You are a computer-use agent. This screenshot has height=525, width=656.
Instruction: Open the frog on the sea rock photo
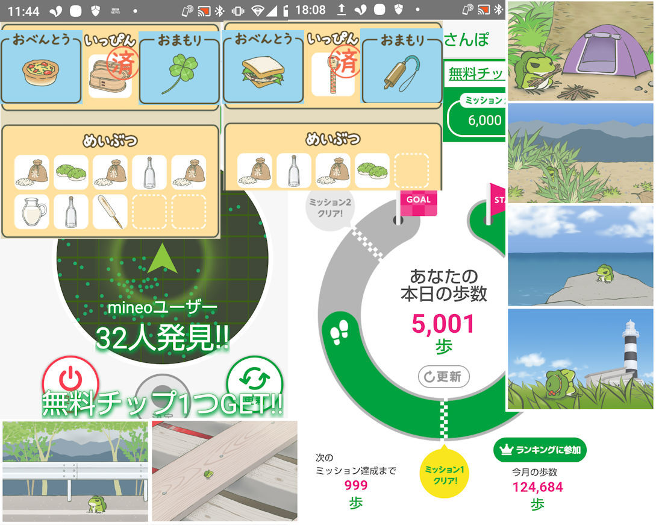click(580, 256)
